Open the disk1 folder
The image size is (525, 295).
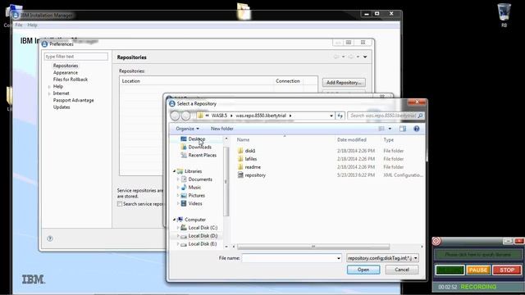(249, 151)
